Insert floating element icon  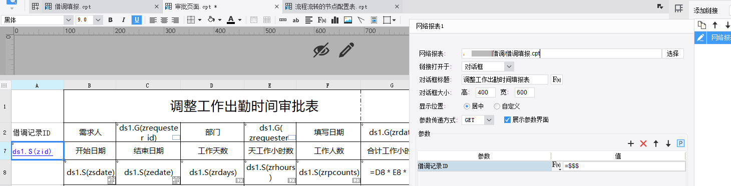point(387,20)
